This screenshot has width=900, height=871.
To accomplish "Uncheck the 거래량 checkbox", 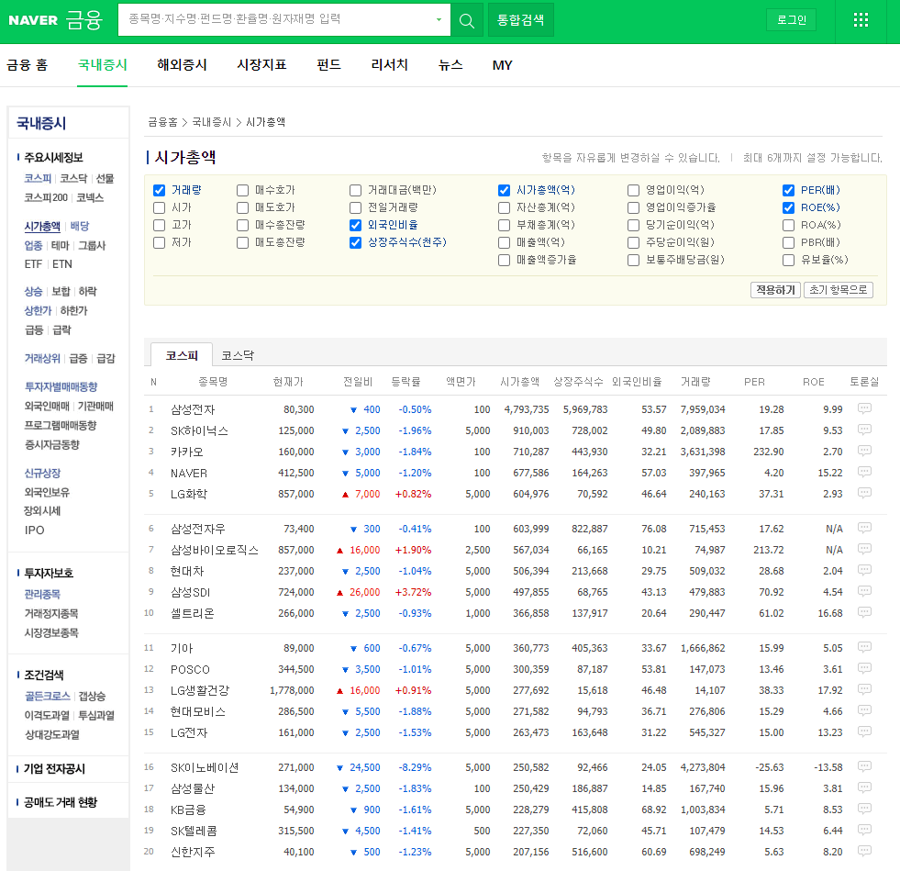I will (160, 190).
